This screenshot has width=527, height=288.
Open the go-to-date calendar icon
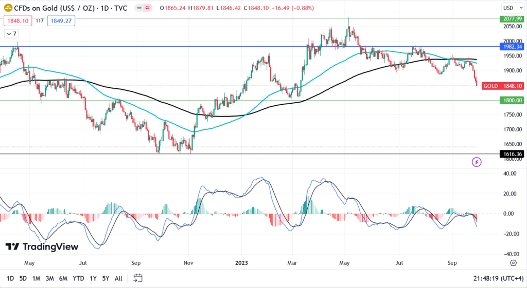pyautogui.click(x=138, y=278)
